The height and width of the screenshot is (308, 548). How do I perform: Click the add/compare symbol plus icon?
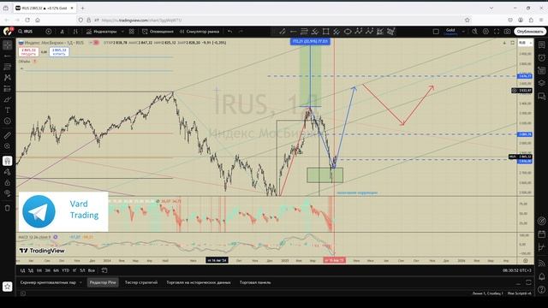pyautogui.click(x=49, y=32)
